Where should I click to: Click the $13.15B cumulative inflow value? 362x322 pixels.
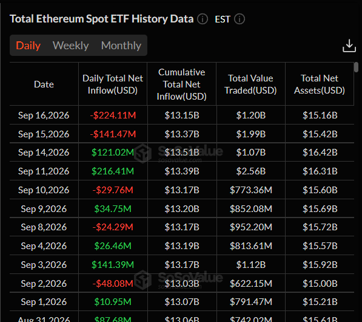[182, 115]
